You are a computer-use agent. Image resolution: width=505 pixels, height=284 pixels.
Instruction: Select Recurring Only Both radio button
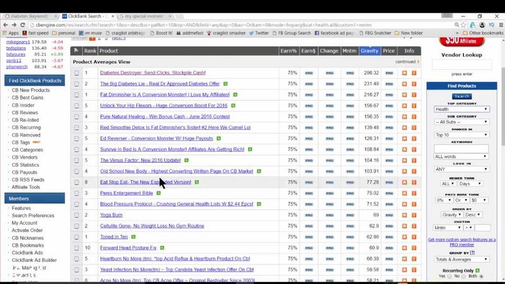[482, 276]
